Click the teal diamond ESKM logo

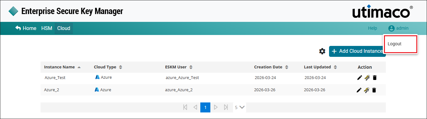14,11
